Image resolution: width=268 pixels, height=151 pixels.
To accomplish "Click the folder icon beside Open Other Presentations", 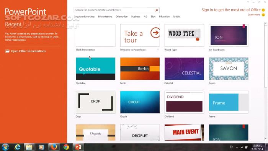I will coord(7,51).
